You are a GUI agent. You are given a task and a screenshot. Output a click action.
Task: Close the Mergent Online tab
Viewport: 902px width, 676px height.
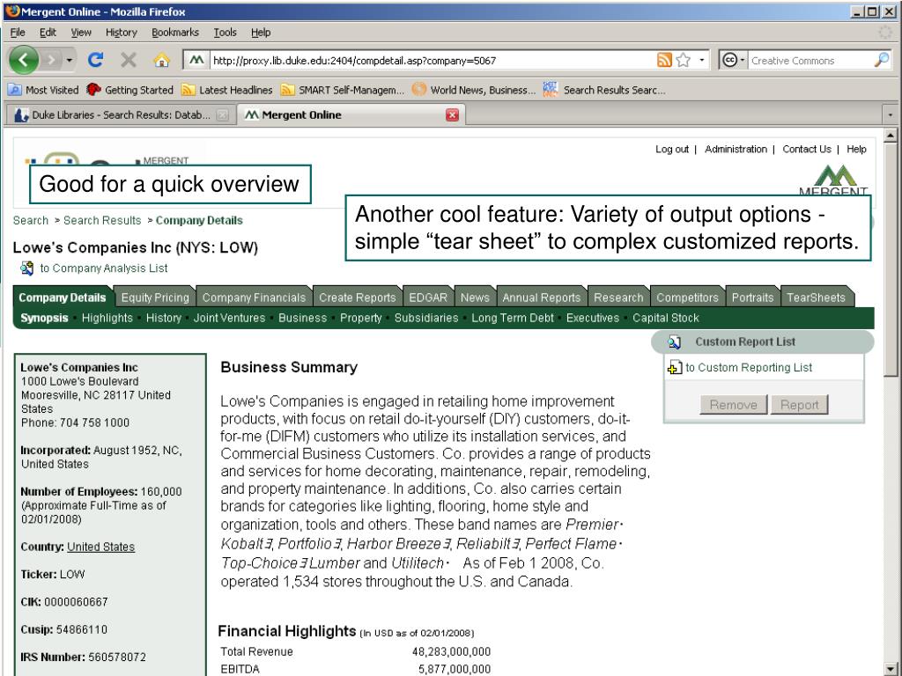453,115
